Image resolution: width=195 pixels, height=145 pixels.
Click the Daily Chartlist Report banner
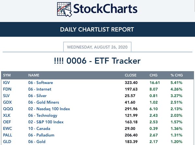tap(97, 30)
